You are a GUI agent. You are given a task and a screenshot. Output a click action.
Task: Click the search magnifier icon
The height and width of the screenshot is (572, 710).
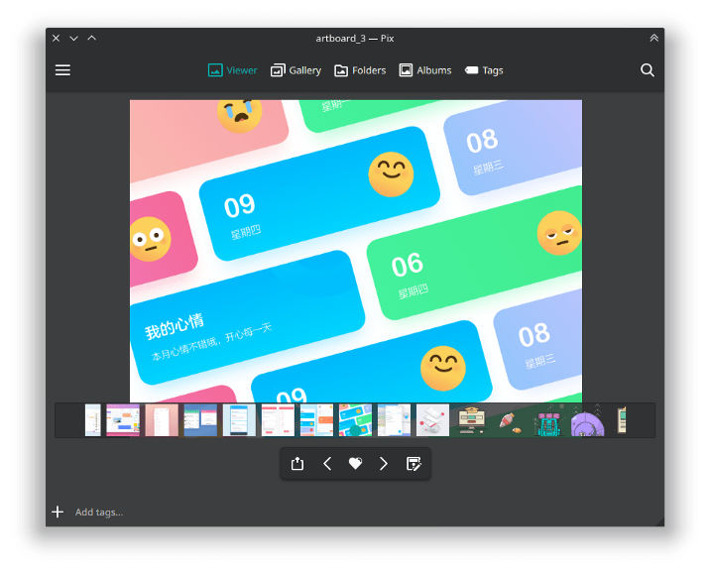[x=648, y=70]
